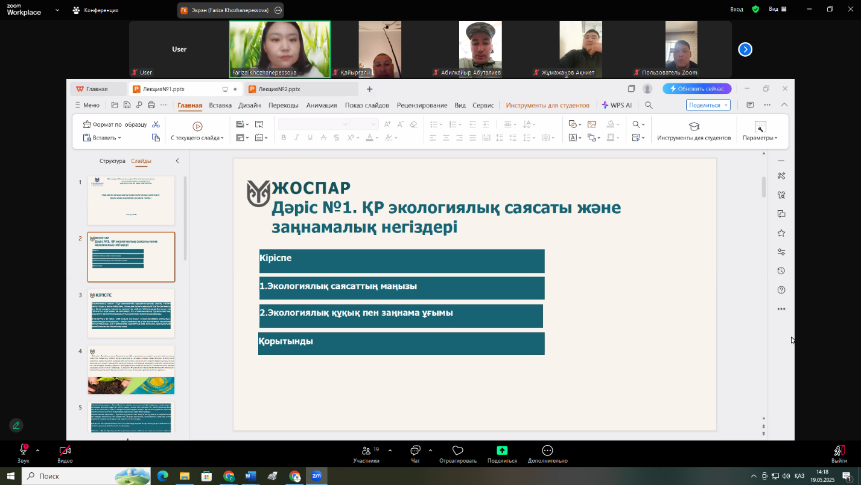Image resolution: width=861 pixels, height=485 pixels.
Task: Click the 'Инструменты для студентов' button
Action: click(x=694, y=130)
